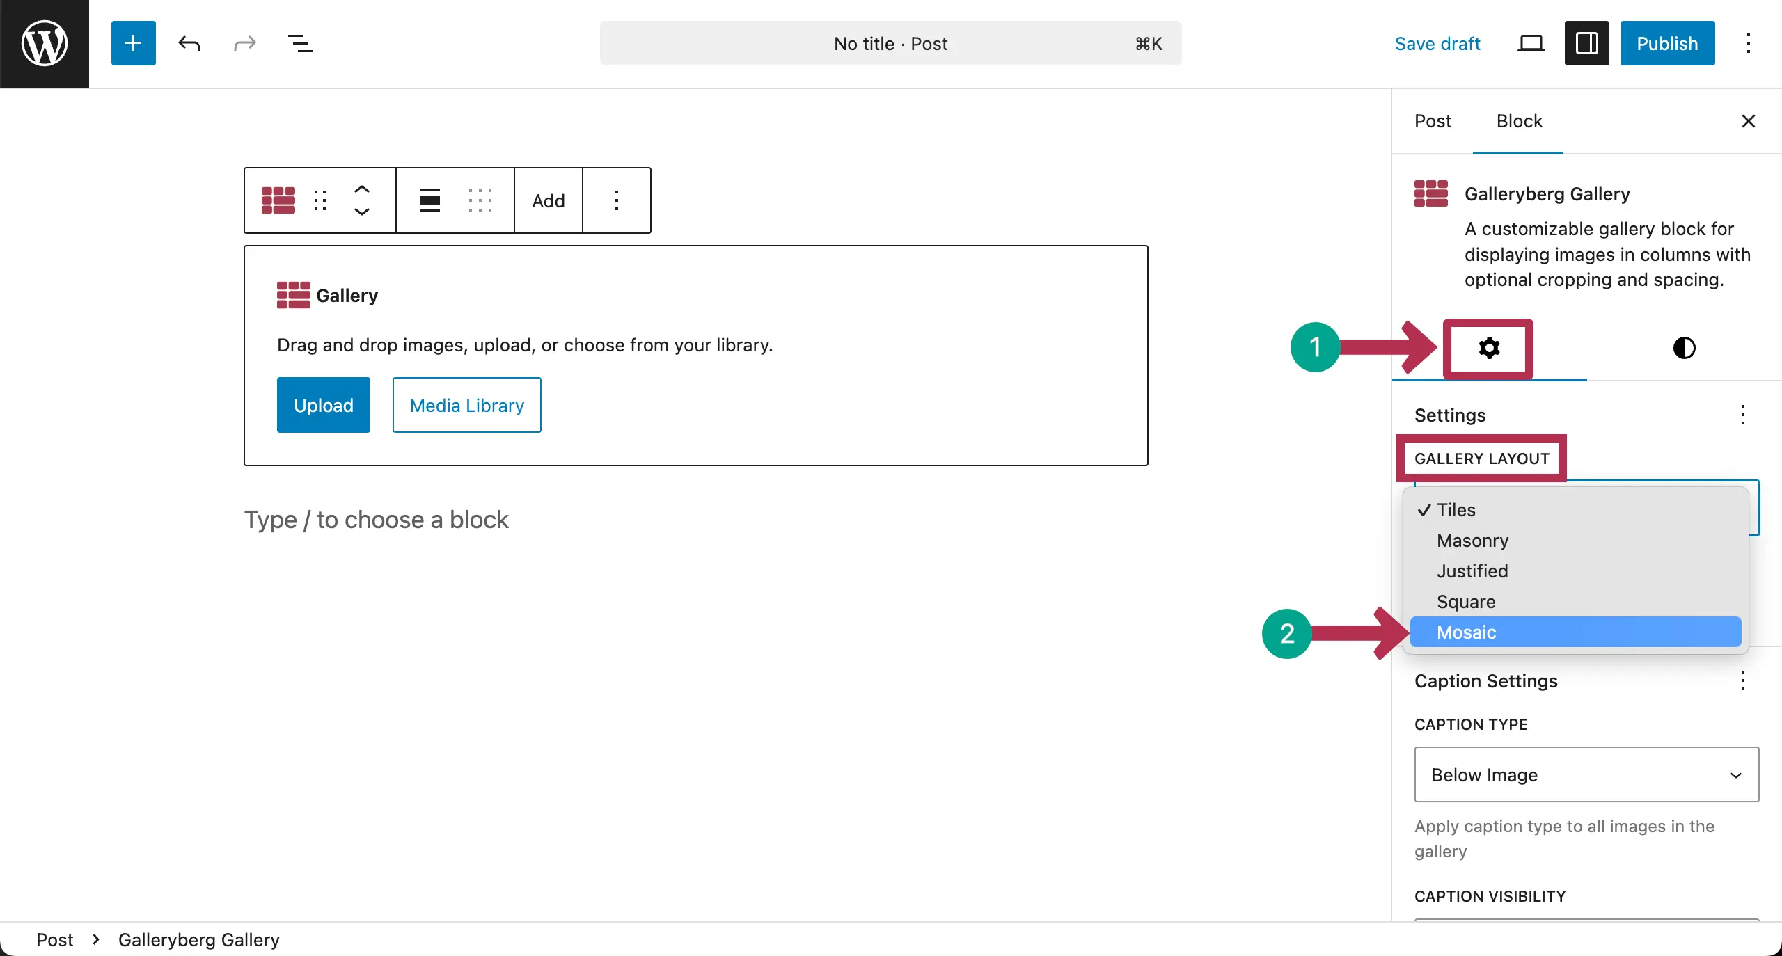Expand the Below Image caption type dropdown
The image size is (1782, 956).
click(x=1586, y=774)
